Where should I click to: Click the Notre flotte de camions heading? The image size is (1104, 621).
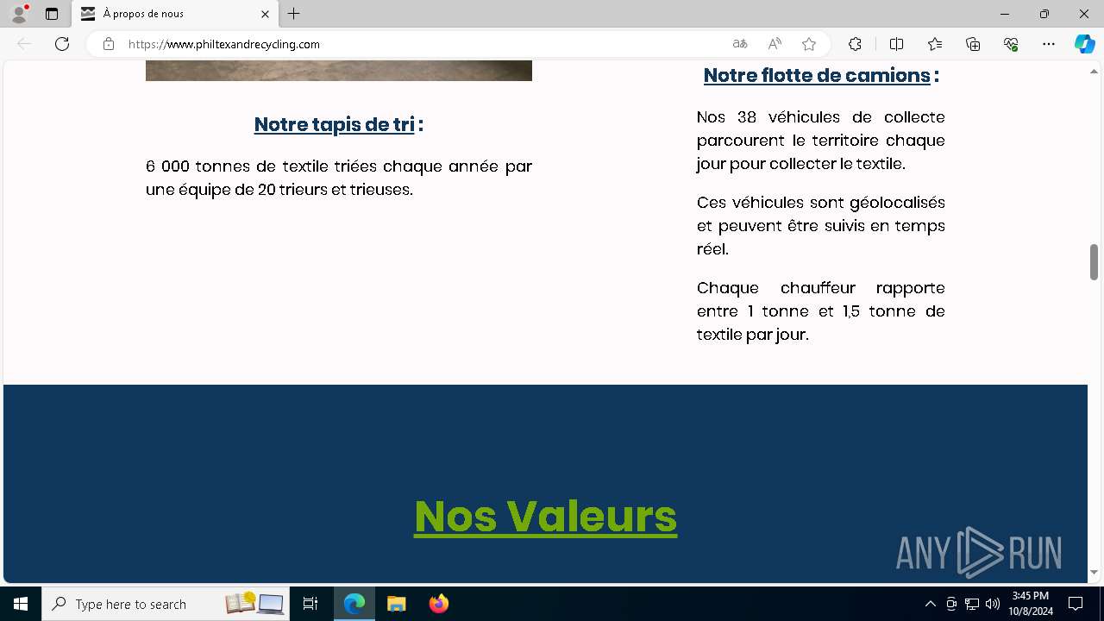[820, 75]
